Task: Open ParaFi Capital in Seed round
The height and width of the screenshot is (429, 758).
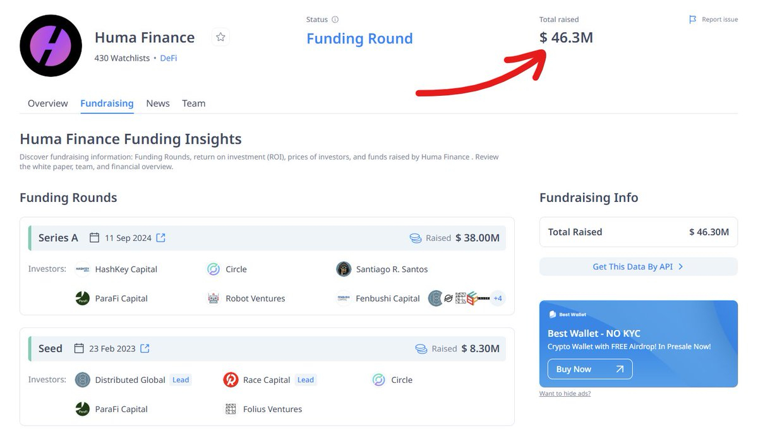Action: click(121, 409)
